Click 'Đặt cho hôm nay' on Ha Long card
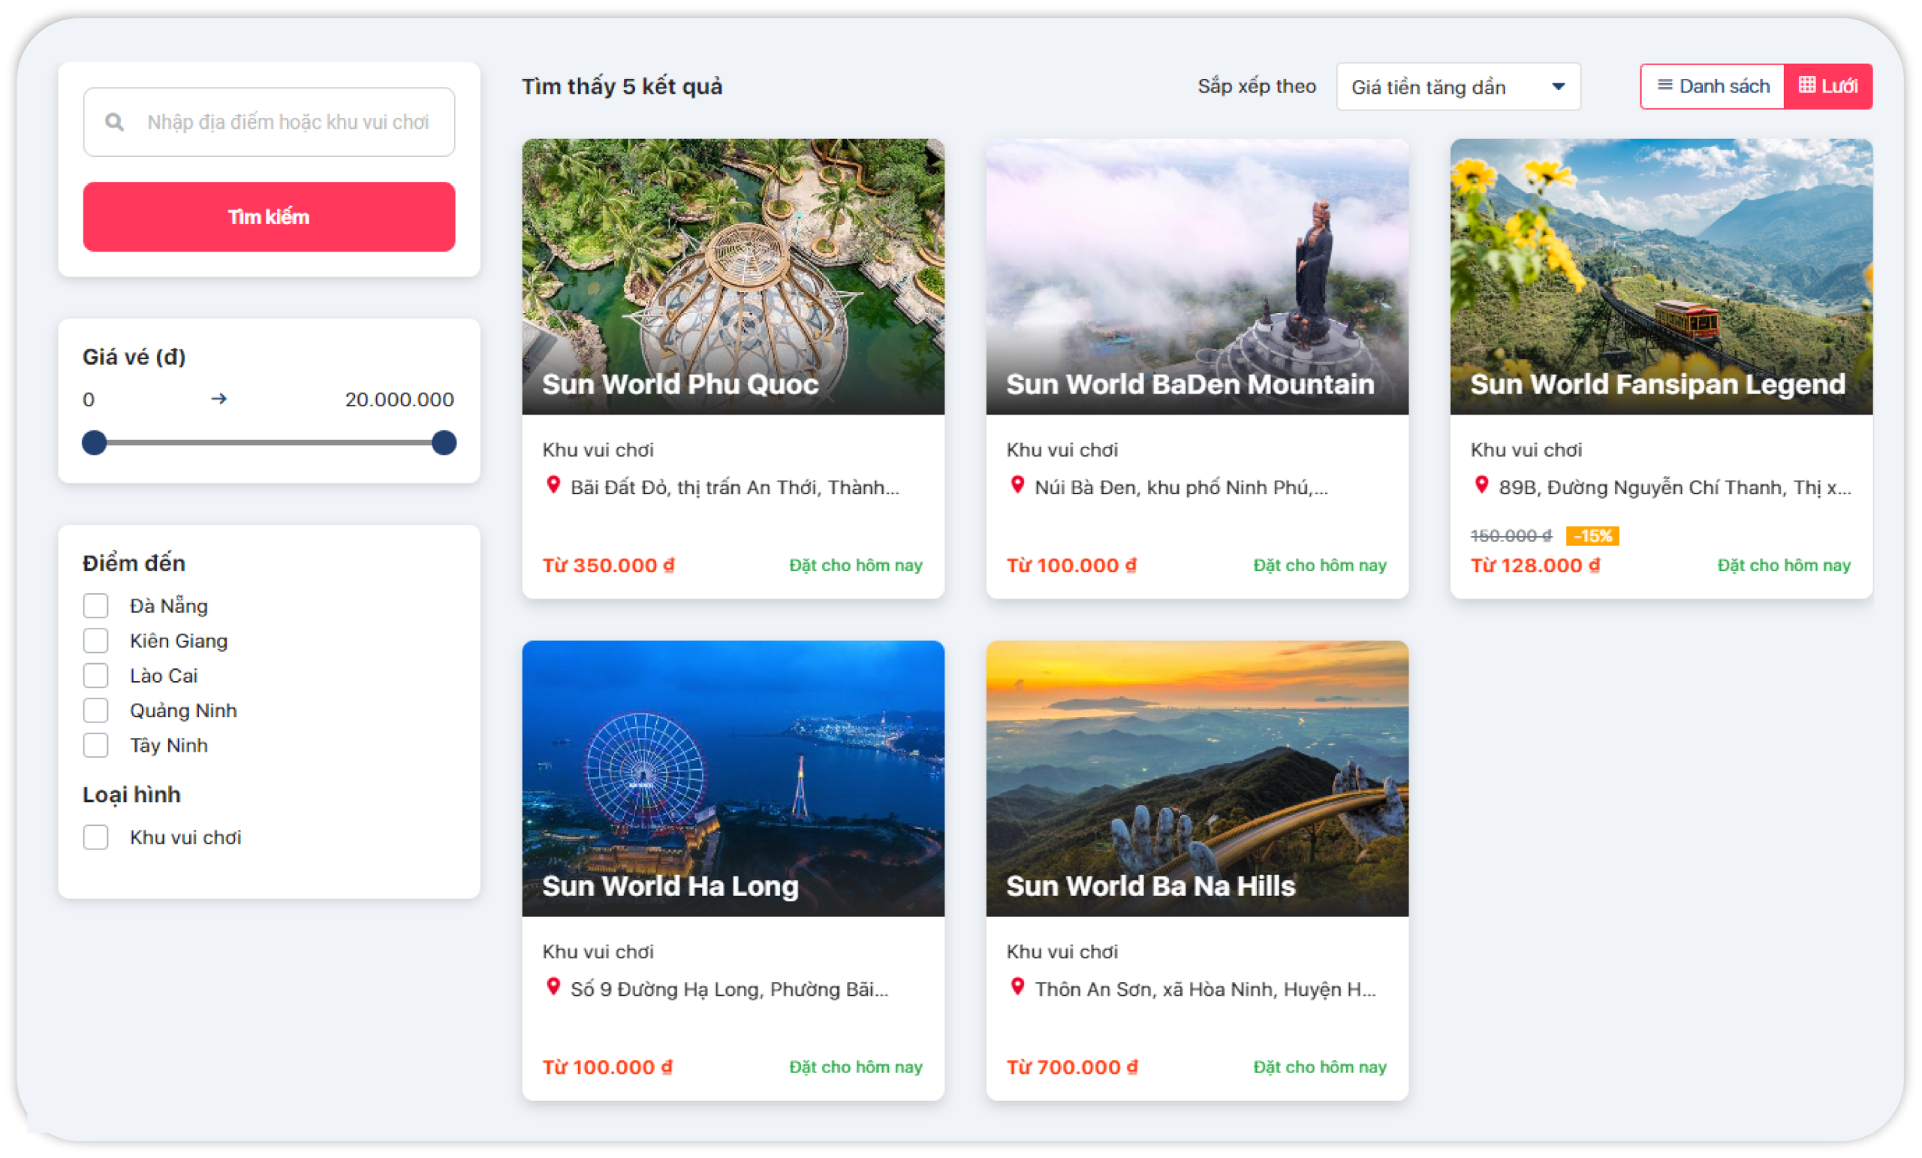 pyautogui.click(x=856, y=1066)
